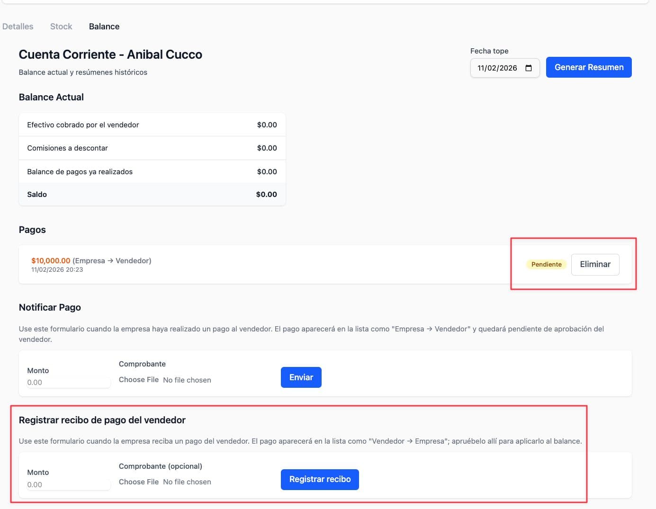Select the Saldo row in Balance Actual

152,194
